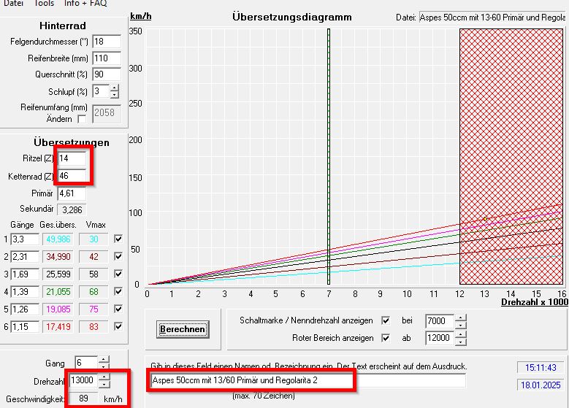Lower red range 12000 value with down arrow
Viewport: 569px width, 408px height.
tap(460, 342)
